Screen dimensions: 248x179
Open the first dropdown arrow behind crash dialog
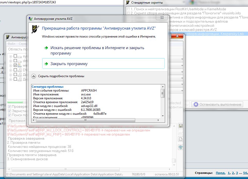[x=182, y=59]
